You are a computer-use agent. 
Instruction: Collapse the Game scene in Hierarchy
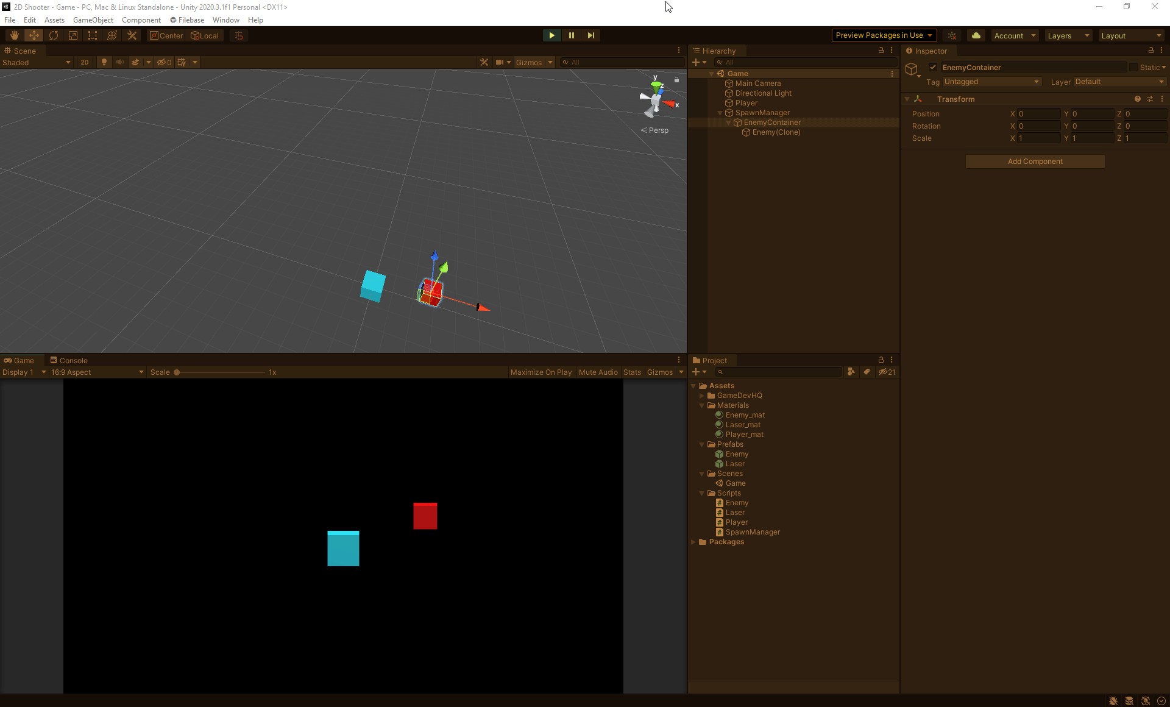(712, 74)
